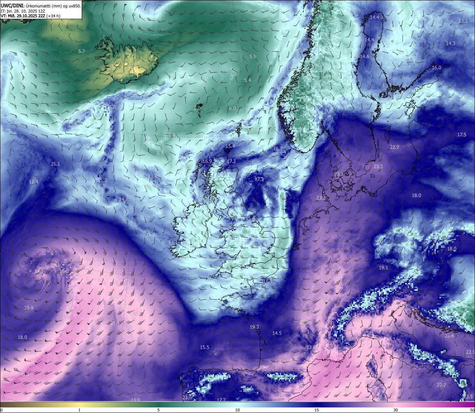
Task: Click the 14.6 value label
Action: tap(365, 57)
